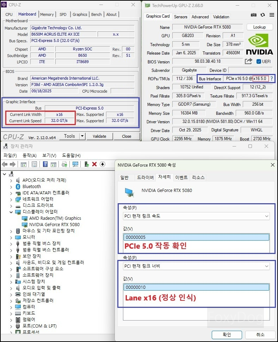Click the GPU-Z title bar app icon
Screen dimensions: 278x342
pyautogui.click(x=147, y=5)
